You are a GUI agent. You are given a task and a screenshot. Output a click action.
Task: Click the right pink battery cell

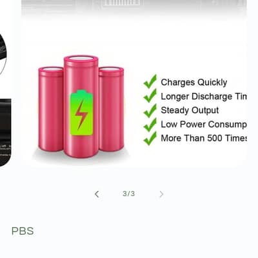point(111,109)
